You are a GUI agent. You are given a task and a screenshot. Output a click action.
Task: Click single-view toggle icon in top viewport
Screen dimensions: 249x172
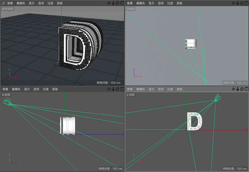coord(246,3)
